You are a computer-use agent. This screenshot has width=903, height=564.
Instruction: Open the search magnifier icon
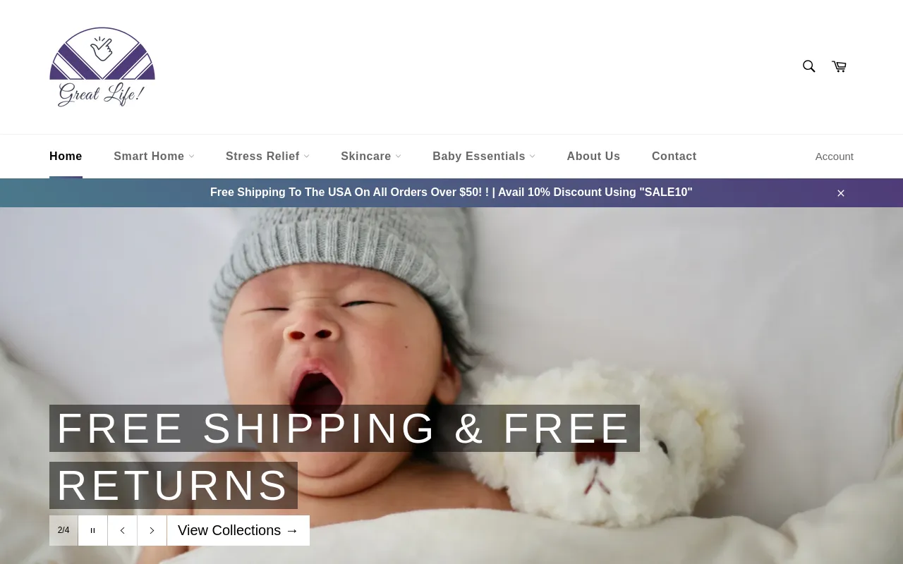click(808, 66)
